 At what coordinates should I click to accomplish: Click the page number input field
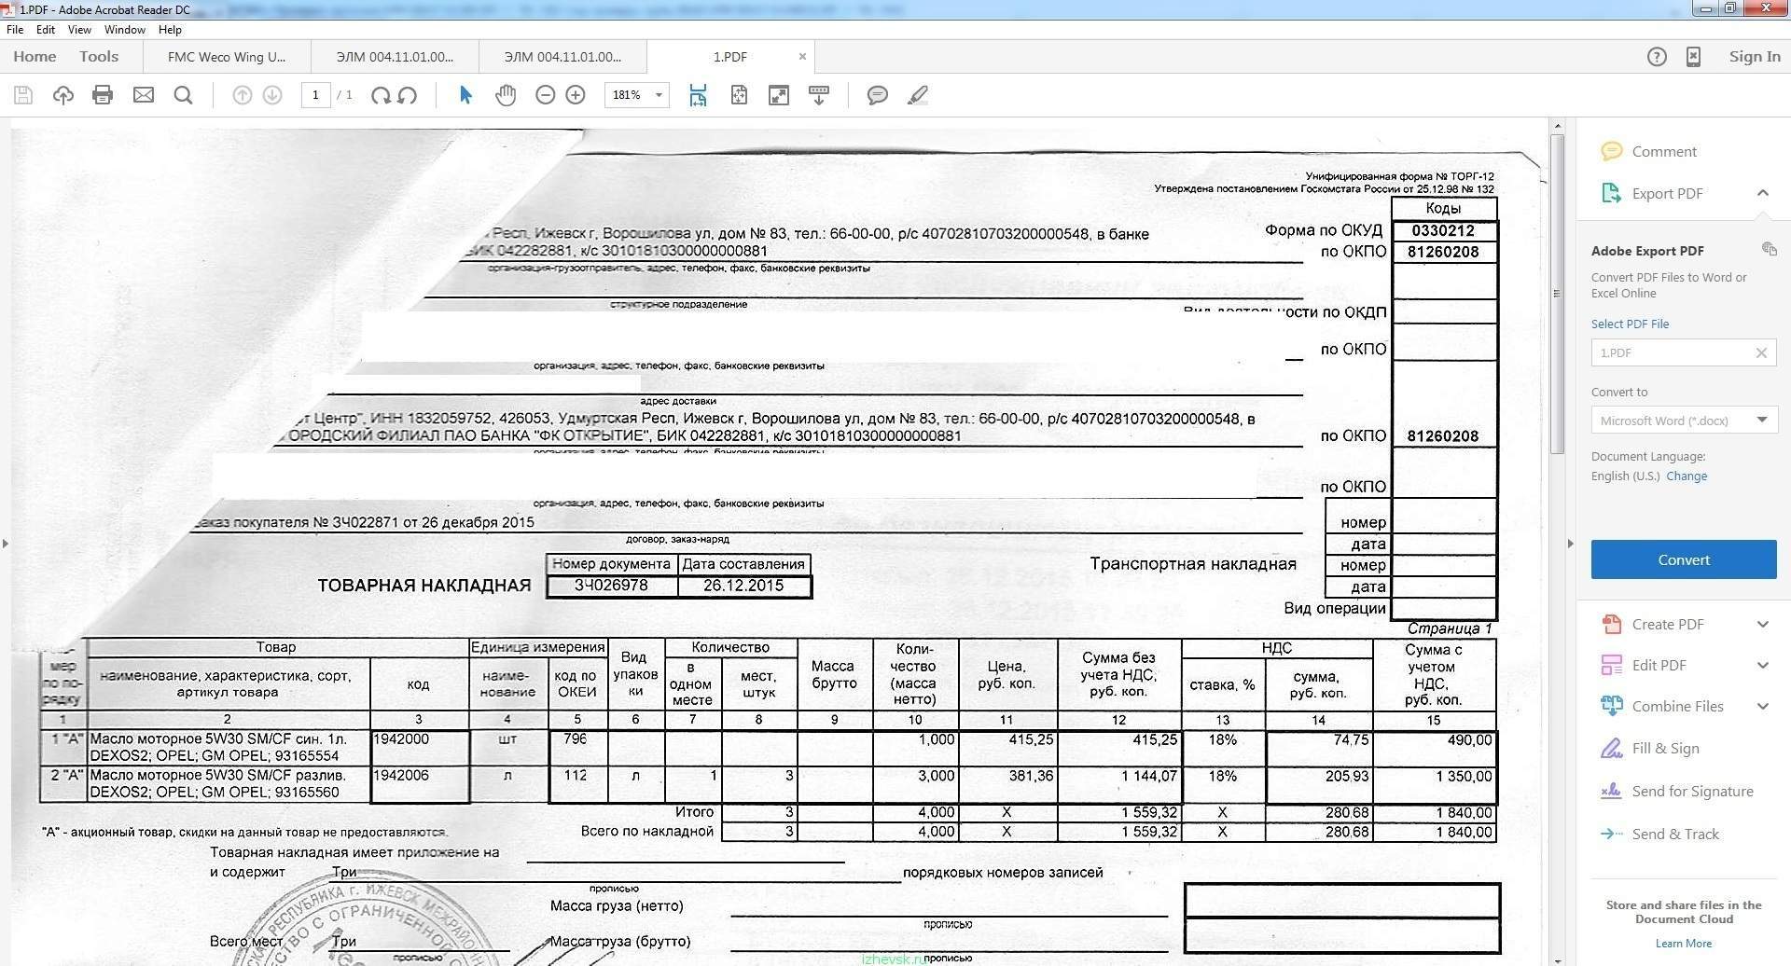click(315, 95)
